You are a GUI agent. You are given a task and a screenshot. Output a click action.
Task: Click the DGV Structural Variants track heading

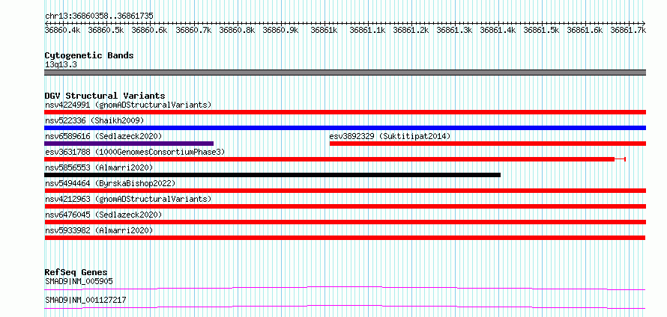[x=105, y=96]
